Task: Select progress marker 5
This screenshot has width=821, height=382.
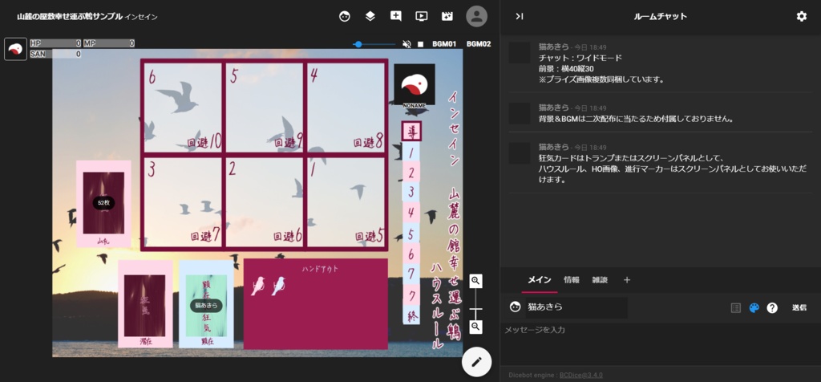Action: [x=411, y=234]
